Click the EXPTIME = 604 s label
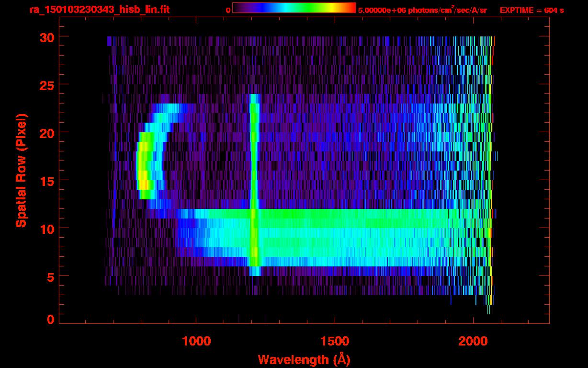This screenshot has height=368, width=588. [531, 10]
